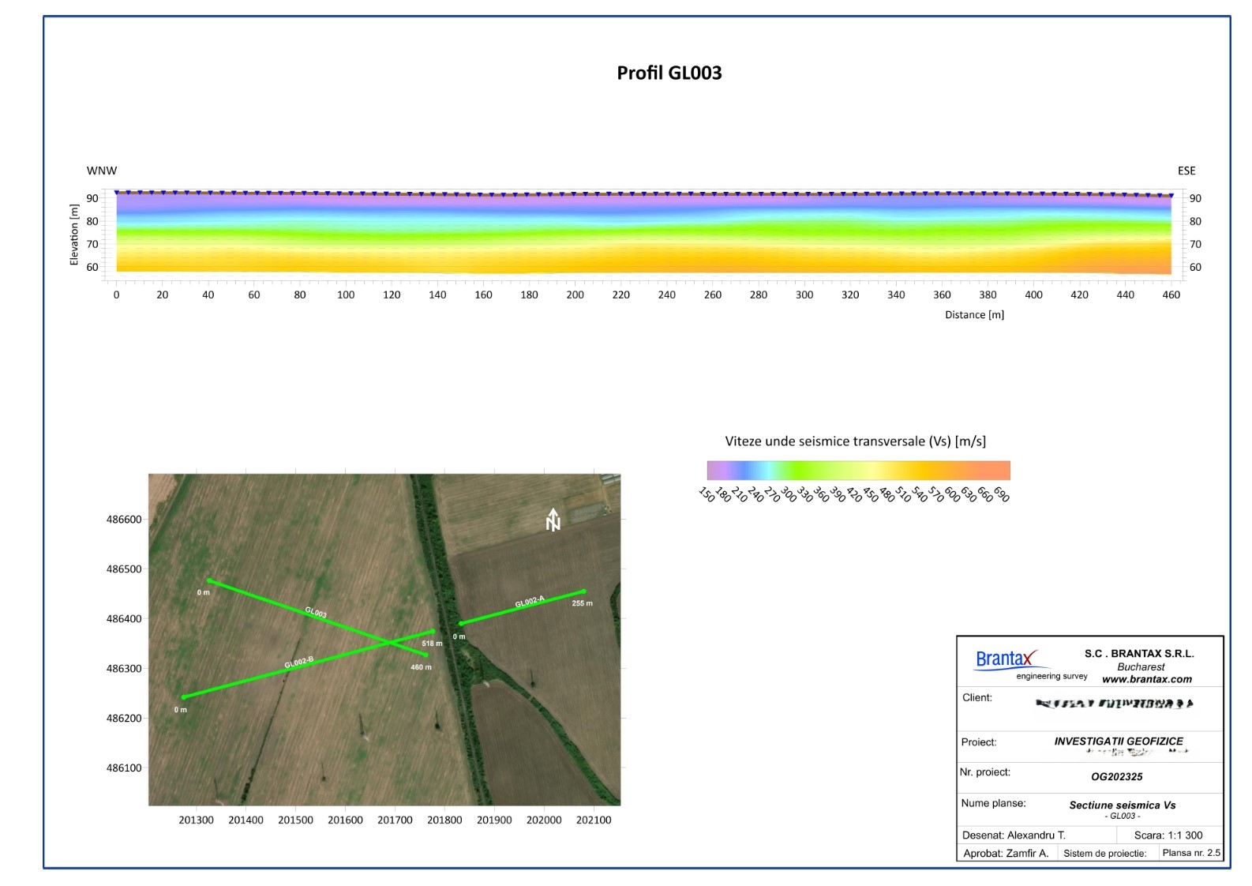Viewport: 1252px width, 886px height.
Task: Click GL002-B start point at 0 m
Action: (183, 697)
